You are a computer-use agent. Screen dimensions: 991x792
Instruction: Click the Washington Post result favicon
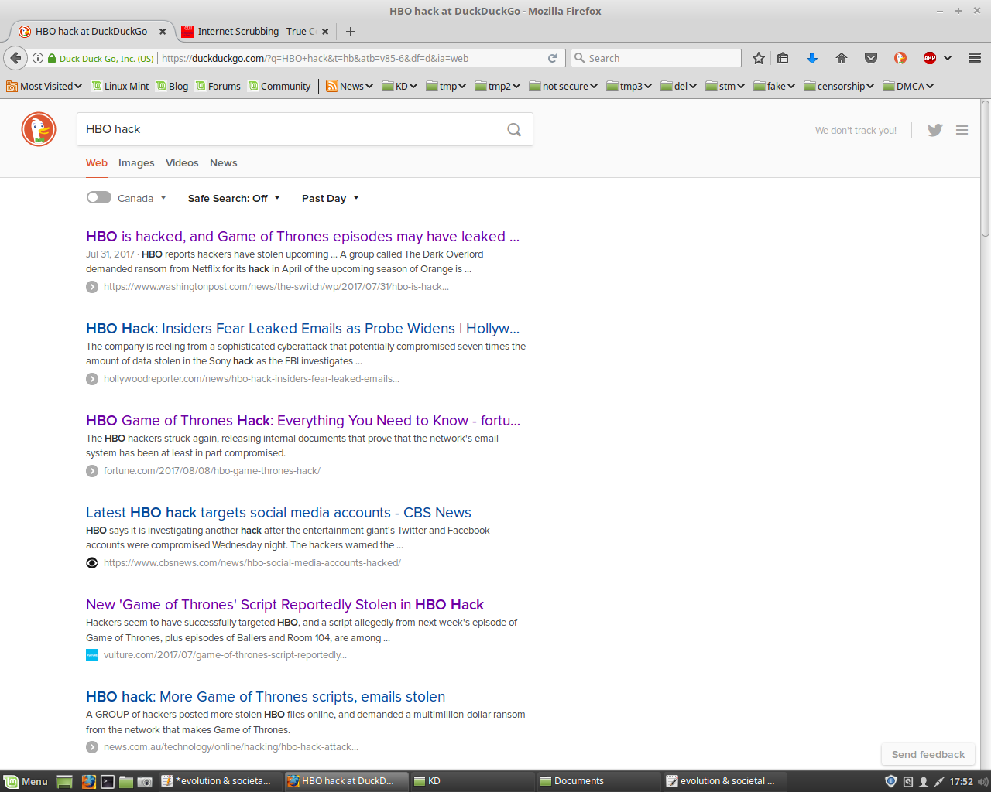[92, 287]
